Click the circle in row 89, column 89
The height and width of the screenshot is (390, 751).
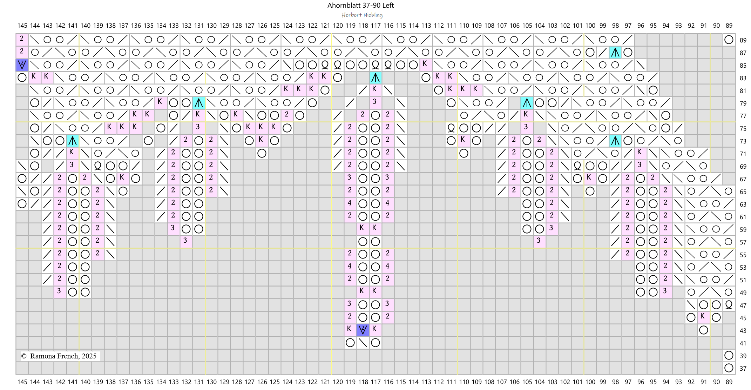click(729, 40)
